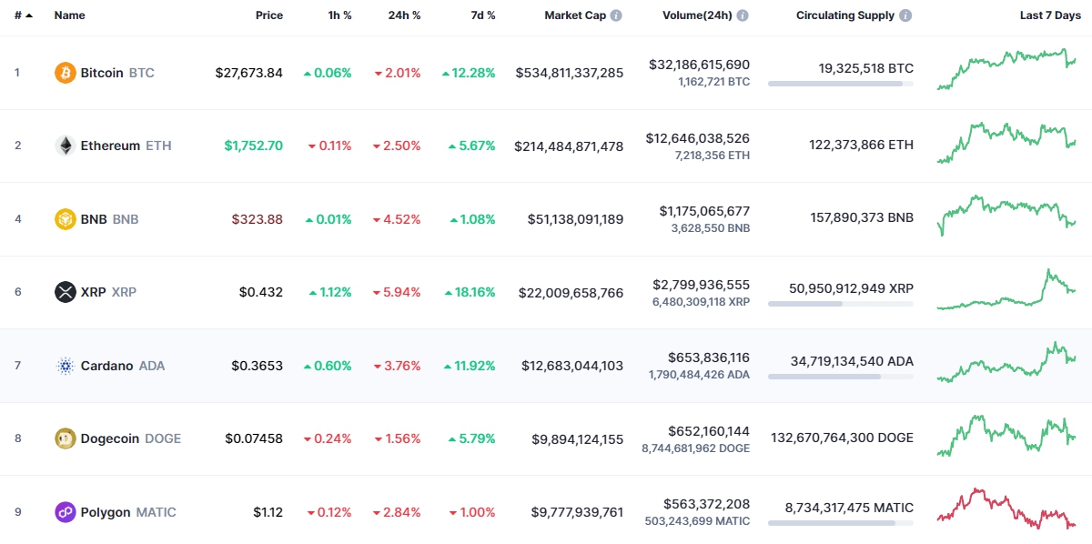Click Ethereum volume $12,646,038,526

pos(698,138)
